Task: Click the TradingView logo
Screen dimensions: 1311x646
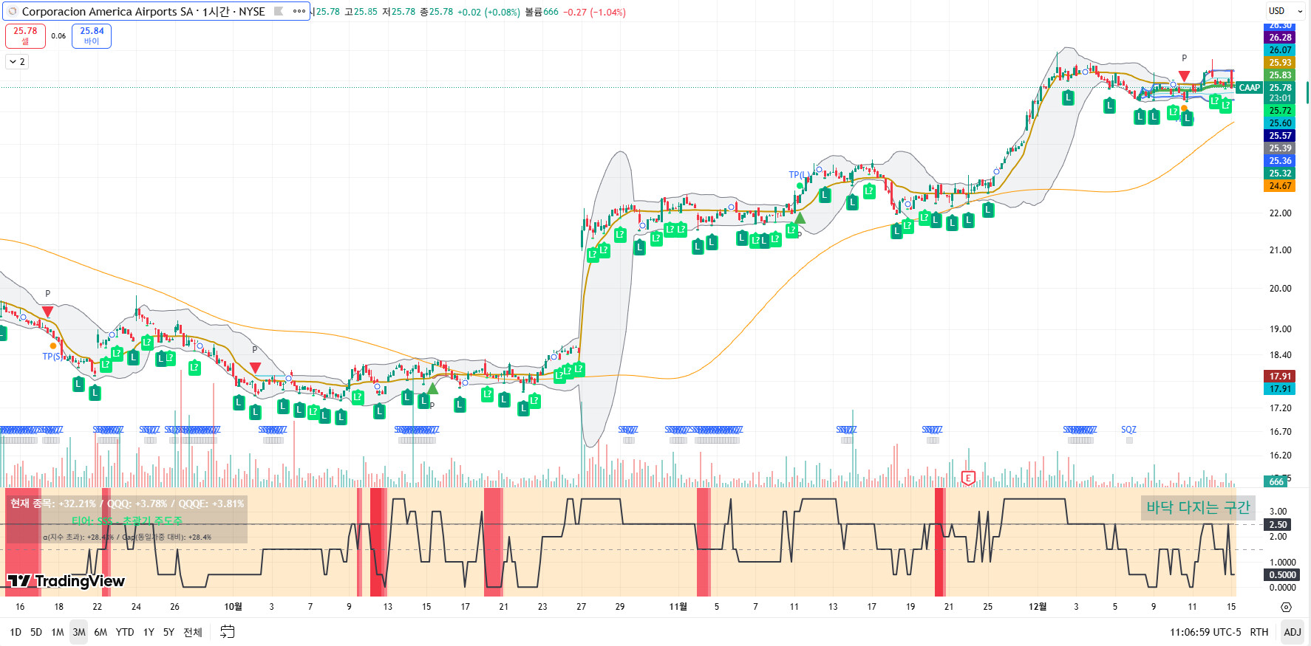Action: point(67,581)
